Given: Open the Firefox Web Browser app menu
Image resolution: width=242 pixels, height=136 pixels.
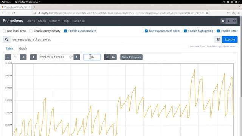Looking at the screenshot, I should pyautogui.click(x=28, y=2).
